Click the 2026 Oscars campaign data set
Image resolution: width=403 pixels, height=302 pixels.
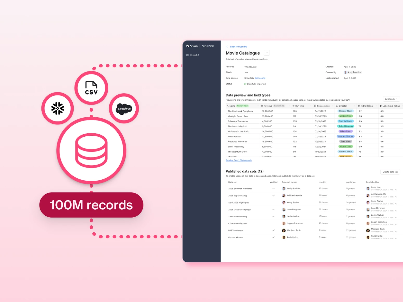[240, 210]
